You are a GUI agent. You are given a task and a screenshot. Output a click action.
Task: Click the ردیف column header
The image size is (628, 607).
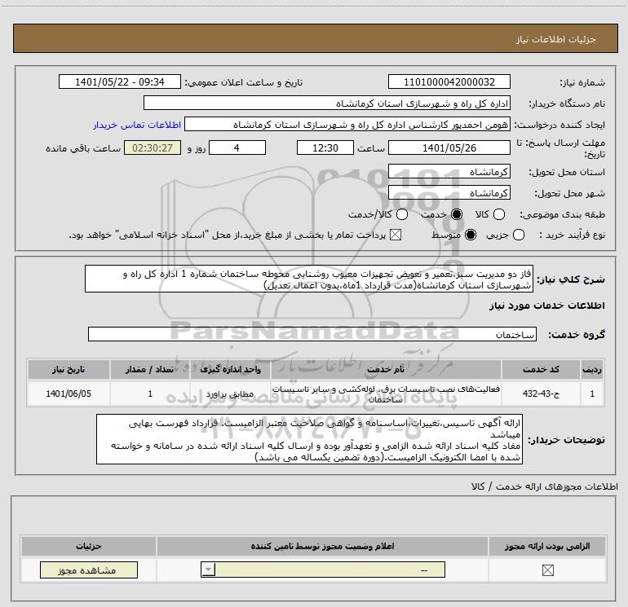pos(592,369)
